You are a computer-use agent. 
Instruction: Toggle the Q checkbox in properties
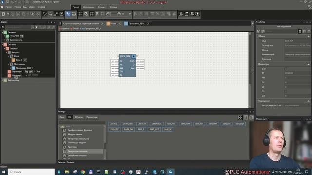pyautogui.click(x=286, y=91)
